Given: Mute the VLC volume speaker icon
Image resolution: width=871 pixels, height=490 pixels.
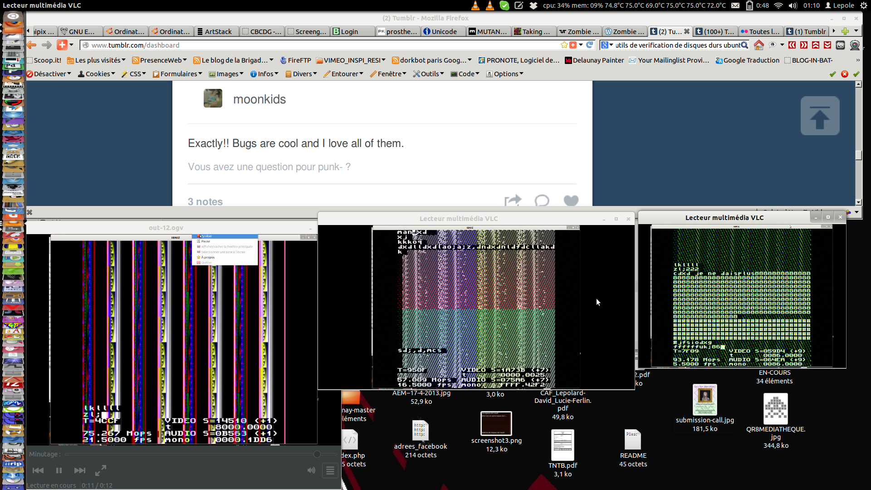Looking at the screenshot, I should [311, 470].
